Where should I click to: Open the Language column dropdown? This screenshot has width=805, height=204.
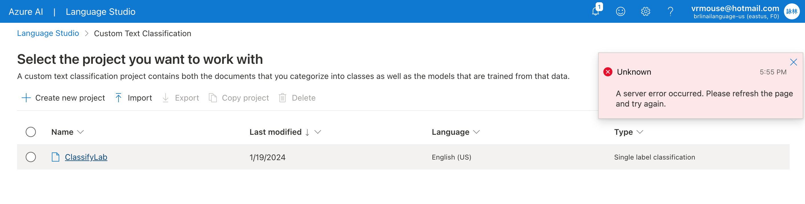(476, 132)
